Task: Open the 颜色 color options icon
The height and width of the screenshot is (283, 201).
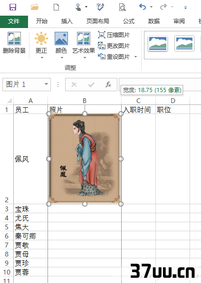Action: [61, 38]
